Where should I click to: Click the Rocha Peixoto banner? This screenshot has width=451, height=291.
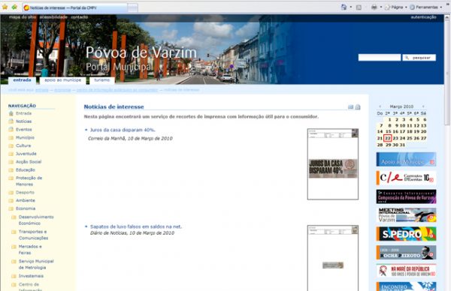point(406,253)
